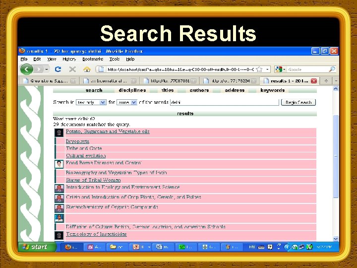This screenshot has width=357, height=268.
Task: Open the list all tabs dropdown
Action: pos(336,81)
